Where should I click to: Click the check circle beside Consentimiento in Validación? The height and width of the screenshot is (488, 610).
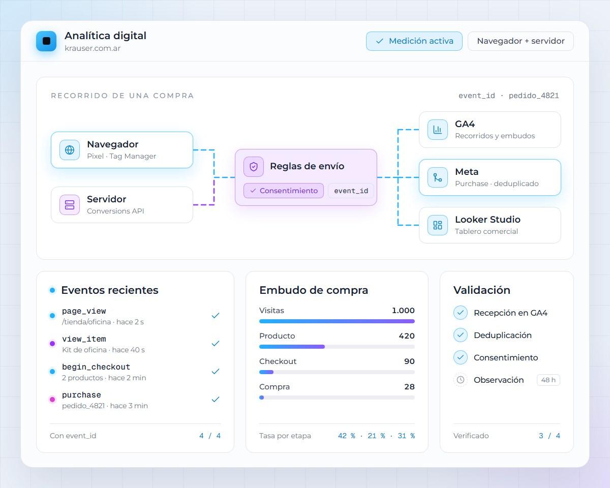click(461, 357)
